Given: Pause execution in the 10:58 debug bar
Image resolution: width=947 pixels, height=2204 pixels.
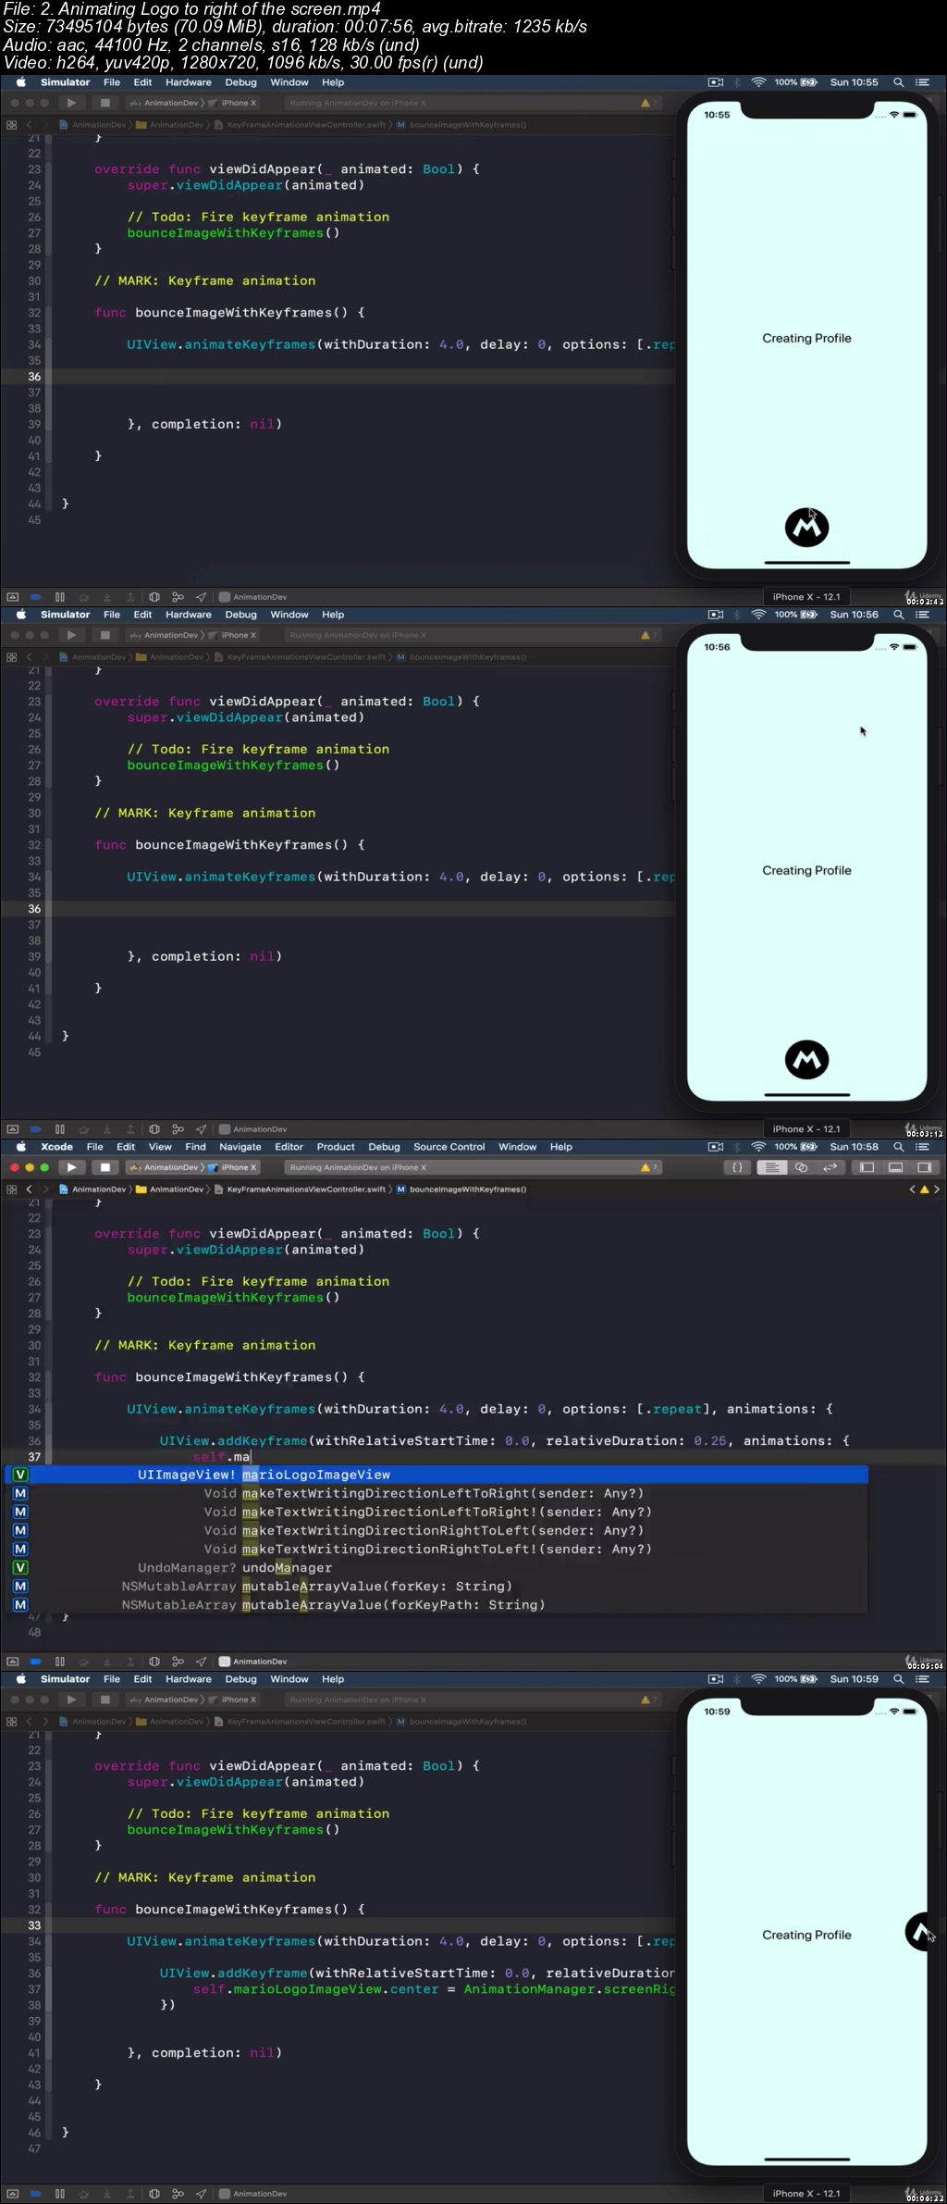Looking at the screenshot, I should pos(59,1662).
